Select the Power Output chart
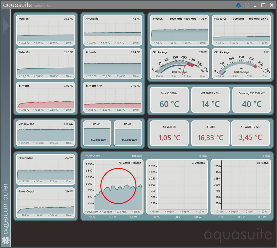This screenshot has width=277, height=248. point(46,203)
